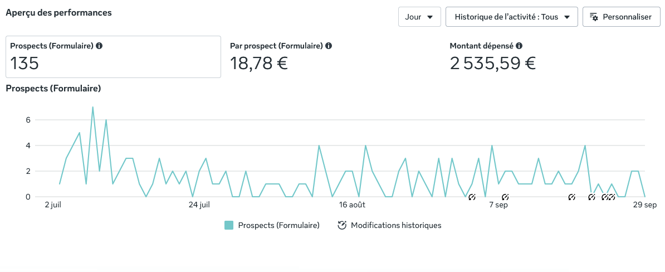The height and width of the screenshot is (272, 665).
Task: Click info icon beside Par prospect (Formulaire)
Action: (x=329, y=46)
